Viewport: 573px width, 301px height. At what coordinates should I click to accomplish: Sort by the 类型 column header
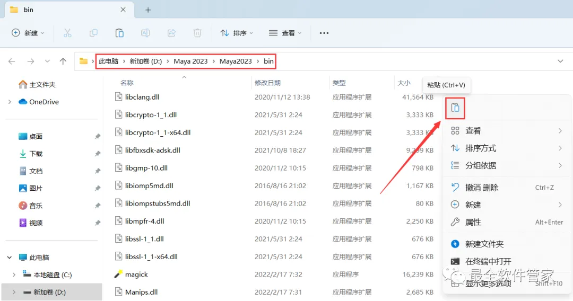(x=339, y=83)
